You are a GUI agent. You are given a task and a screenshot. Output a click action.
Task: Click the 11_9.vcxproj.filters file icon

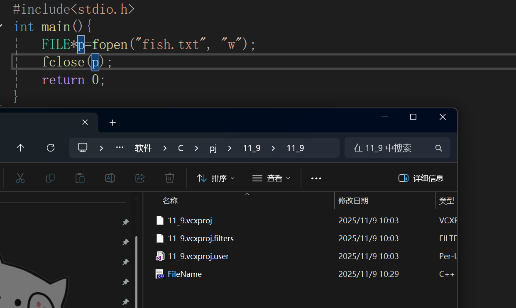(160, 238)
